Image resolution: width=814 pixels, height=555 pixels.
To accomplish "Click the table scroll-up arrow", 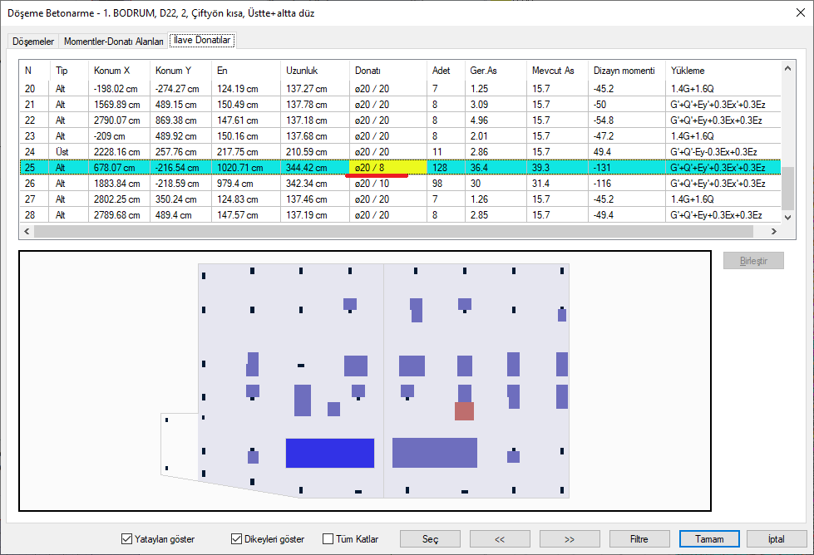I will tap(787, 68).
